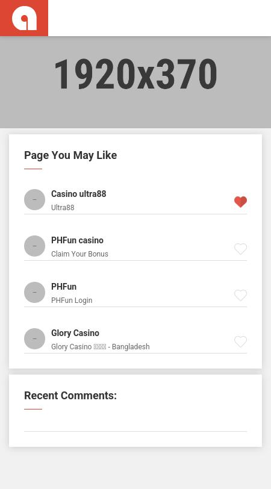Screen dimensions: 271x489
Task: Select the Page You May Like heading
Action: pos(70,155)
